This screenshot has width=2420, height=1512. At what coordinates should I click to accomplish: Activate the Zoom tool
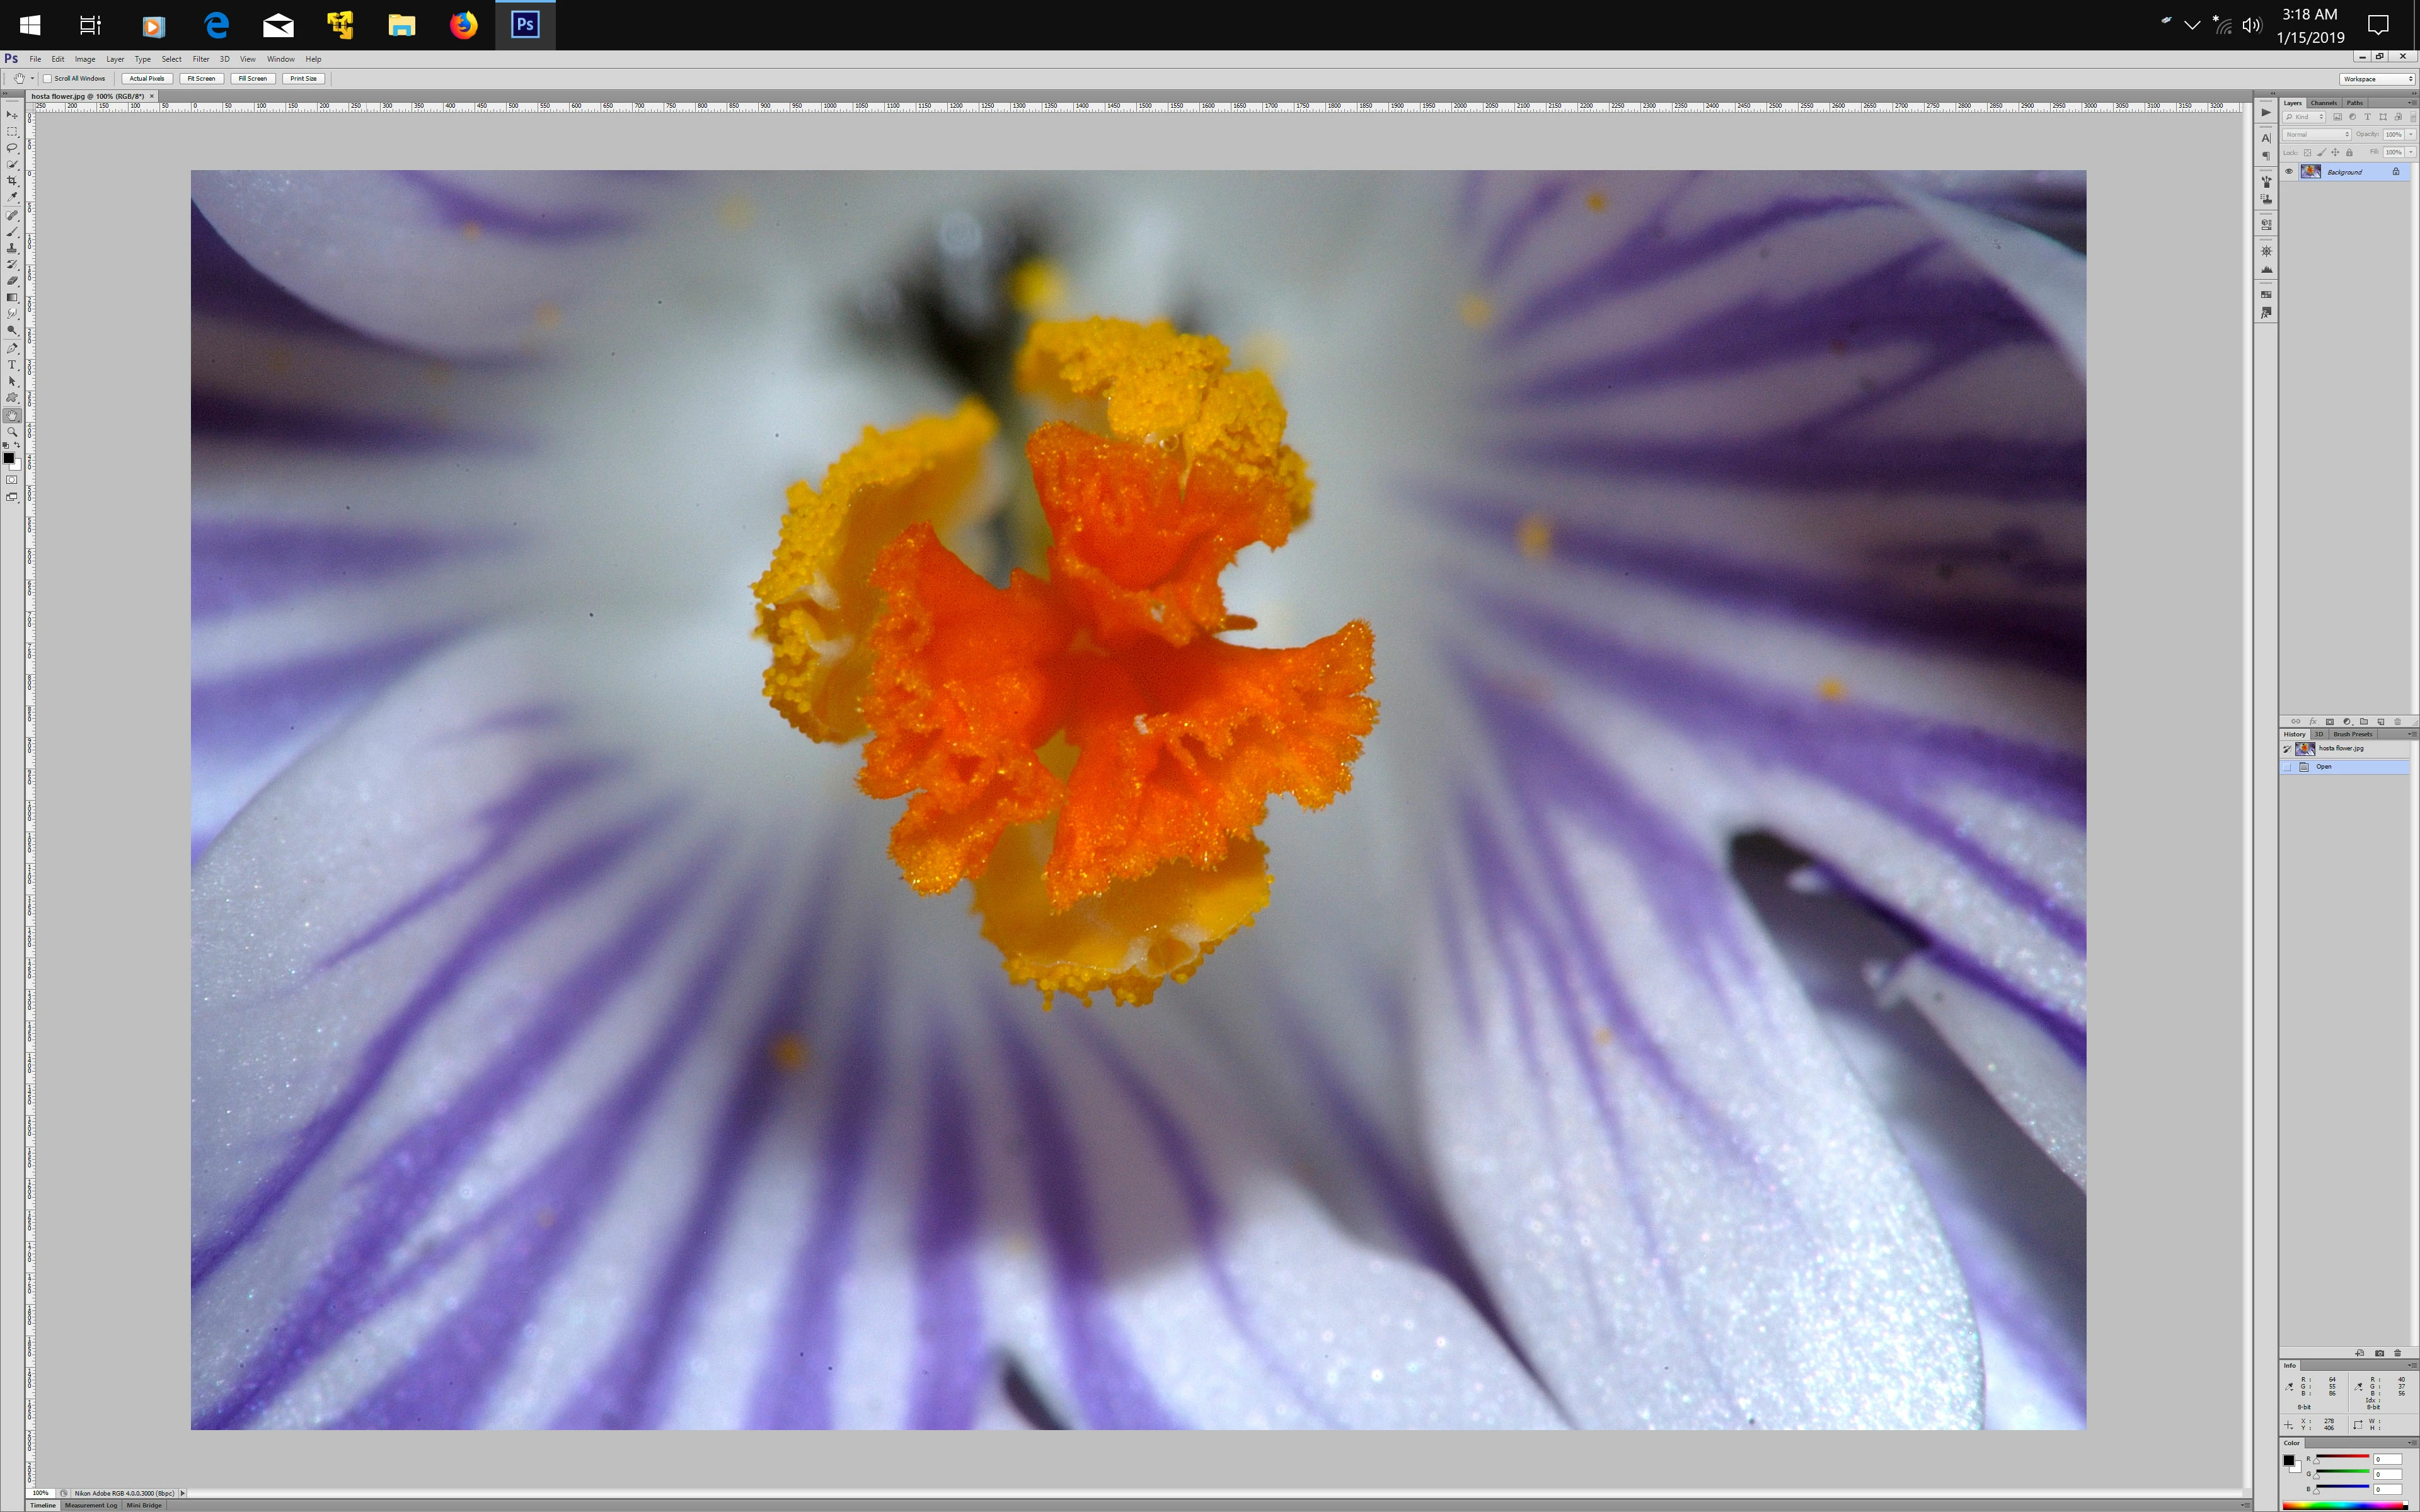click(12, 432)
